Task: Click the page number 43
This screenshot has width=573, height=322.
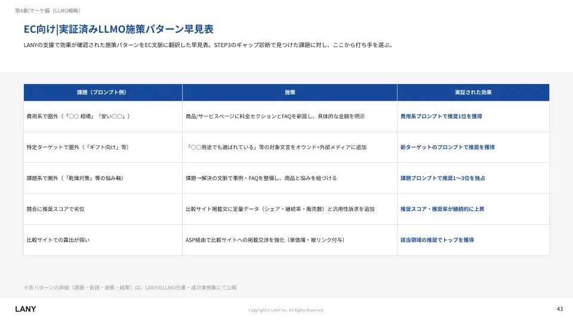Action: [560, 309]
